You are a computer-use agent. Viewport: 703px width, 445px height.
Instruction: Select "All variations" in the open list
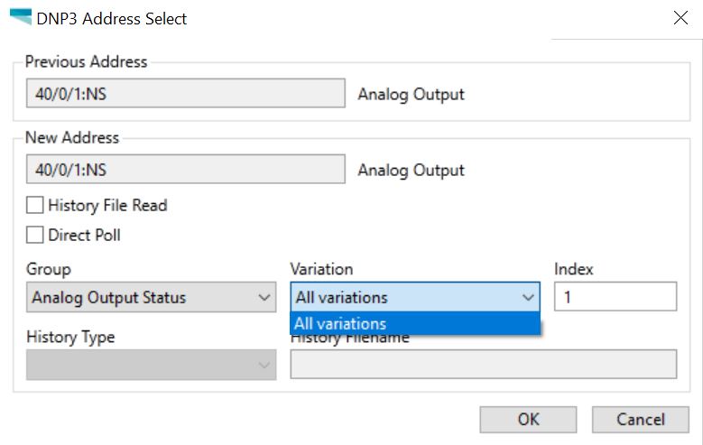415,324
